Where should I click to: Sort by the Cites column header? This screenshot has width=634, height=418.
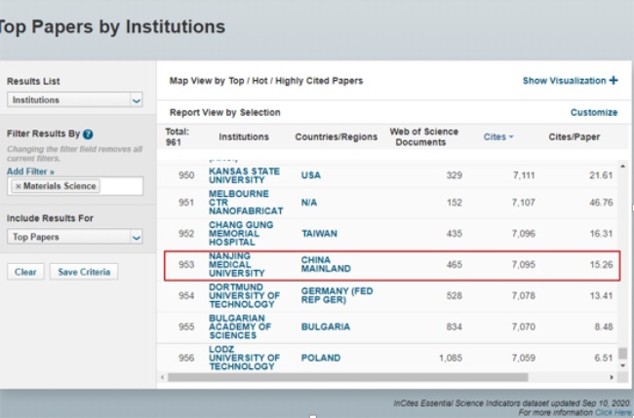(x=498, y=137)
